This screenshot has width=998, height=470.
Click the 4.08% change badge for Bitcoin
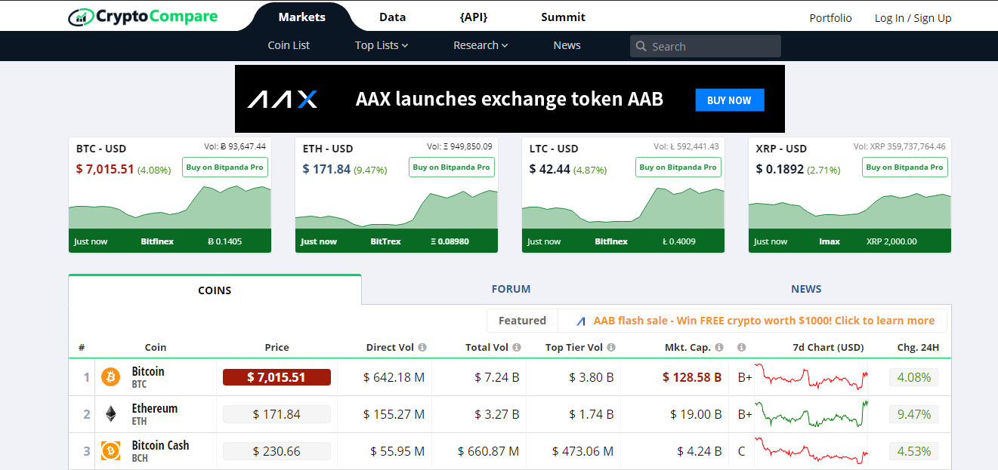point(914,377)
